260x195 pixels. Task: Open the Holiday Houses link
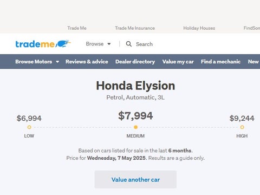pyautogui.click(x=199, y=28)
